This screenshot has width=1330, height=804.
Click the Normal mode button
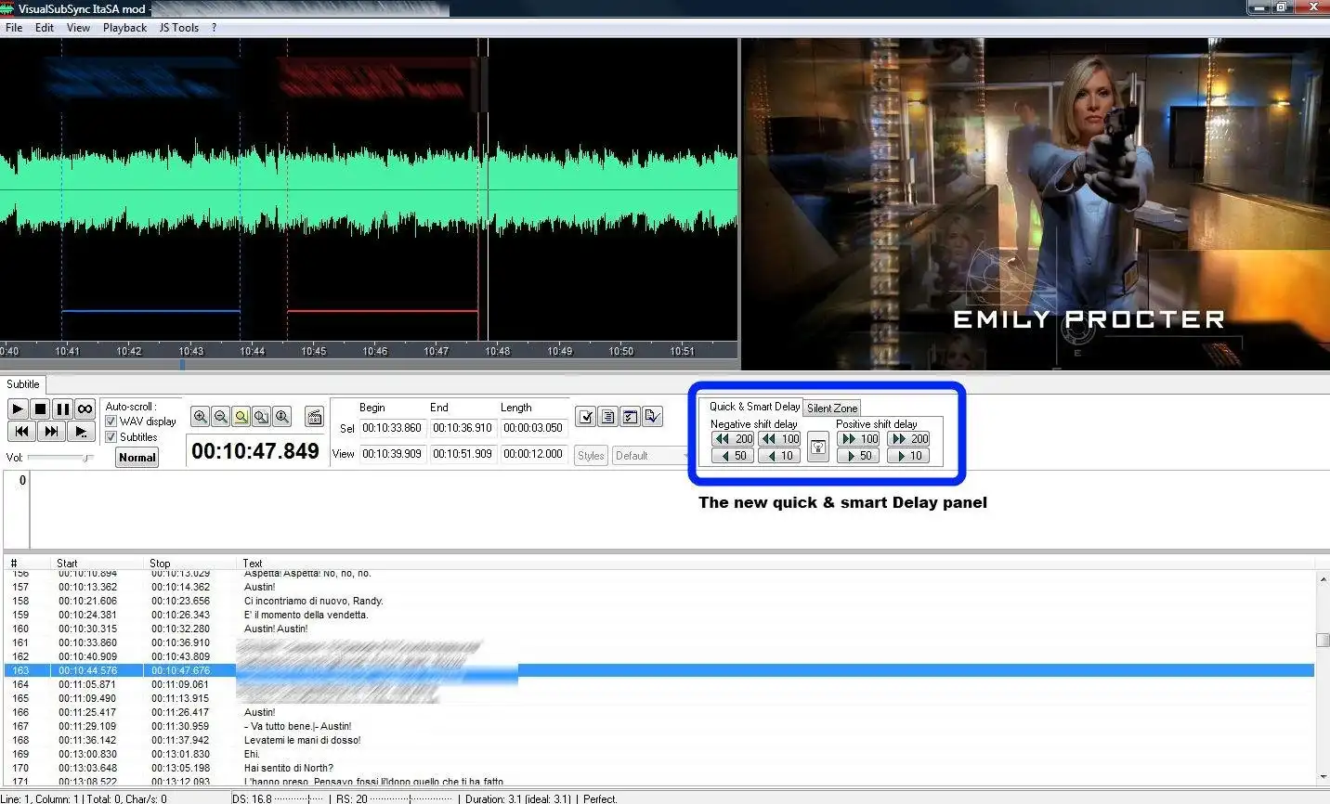(137, 457)
